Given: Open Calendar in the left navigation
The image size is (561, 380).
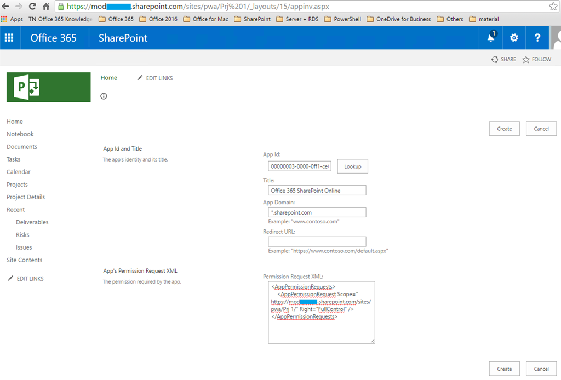Looking at the screenshot, I should click(x=18, y=171).
